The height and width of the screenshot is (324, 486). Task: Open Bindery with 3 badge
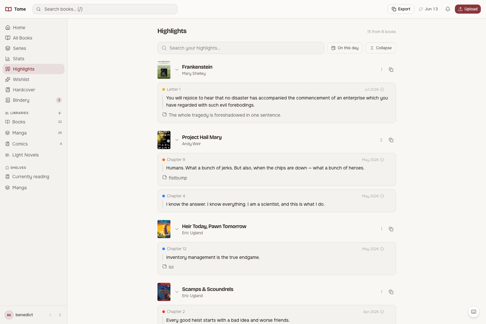tap(33, 100)
